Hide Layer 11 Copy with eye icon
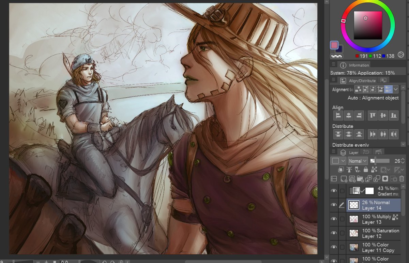 point(334,247)
